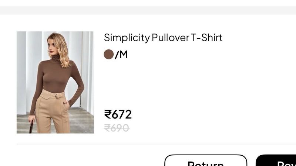
Task: Click the struck-through ₹690 original price
Action: (x=117, y=128)
